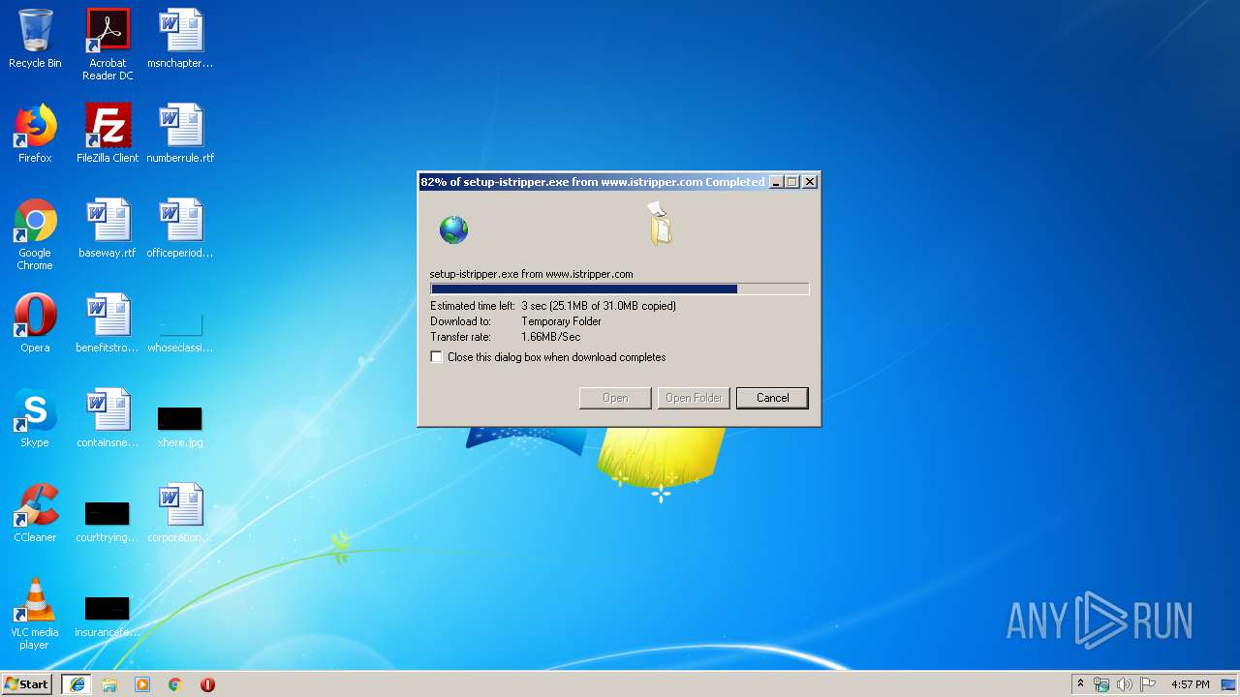Click 'setup-istripper.exe from www.istripper.com' label
1240x697 pixels.
(531, 274)
